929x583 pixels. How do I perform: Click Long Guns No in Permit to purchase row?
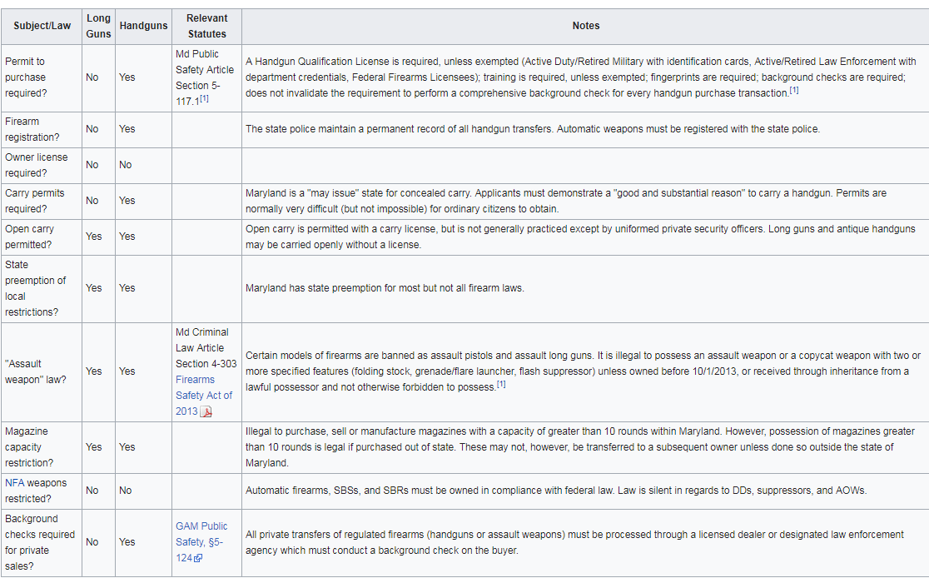point(92,77)
